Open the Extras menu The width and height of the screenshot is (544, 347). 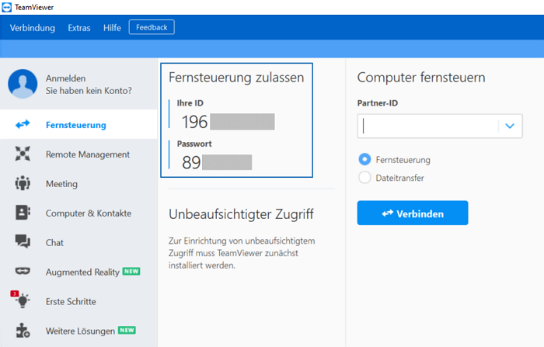click(79, 28)
